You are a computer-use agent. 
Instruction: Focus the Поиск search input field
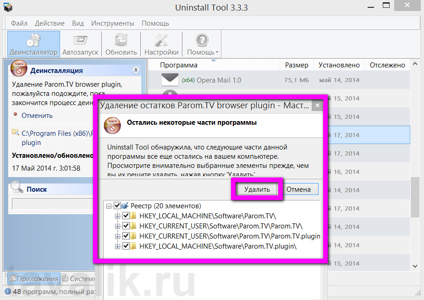53,204
